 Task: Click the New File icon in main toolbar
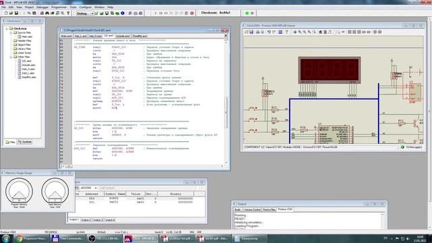6,13
